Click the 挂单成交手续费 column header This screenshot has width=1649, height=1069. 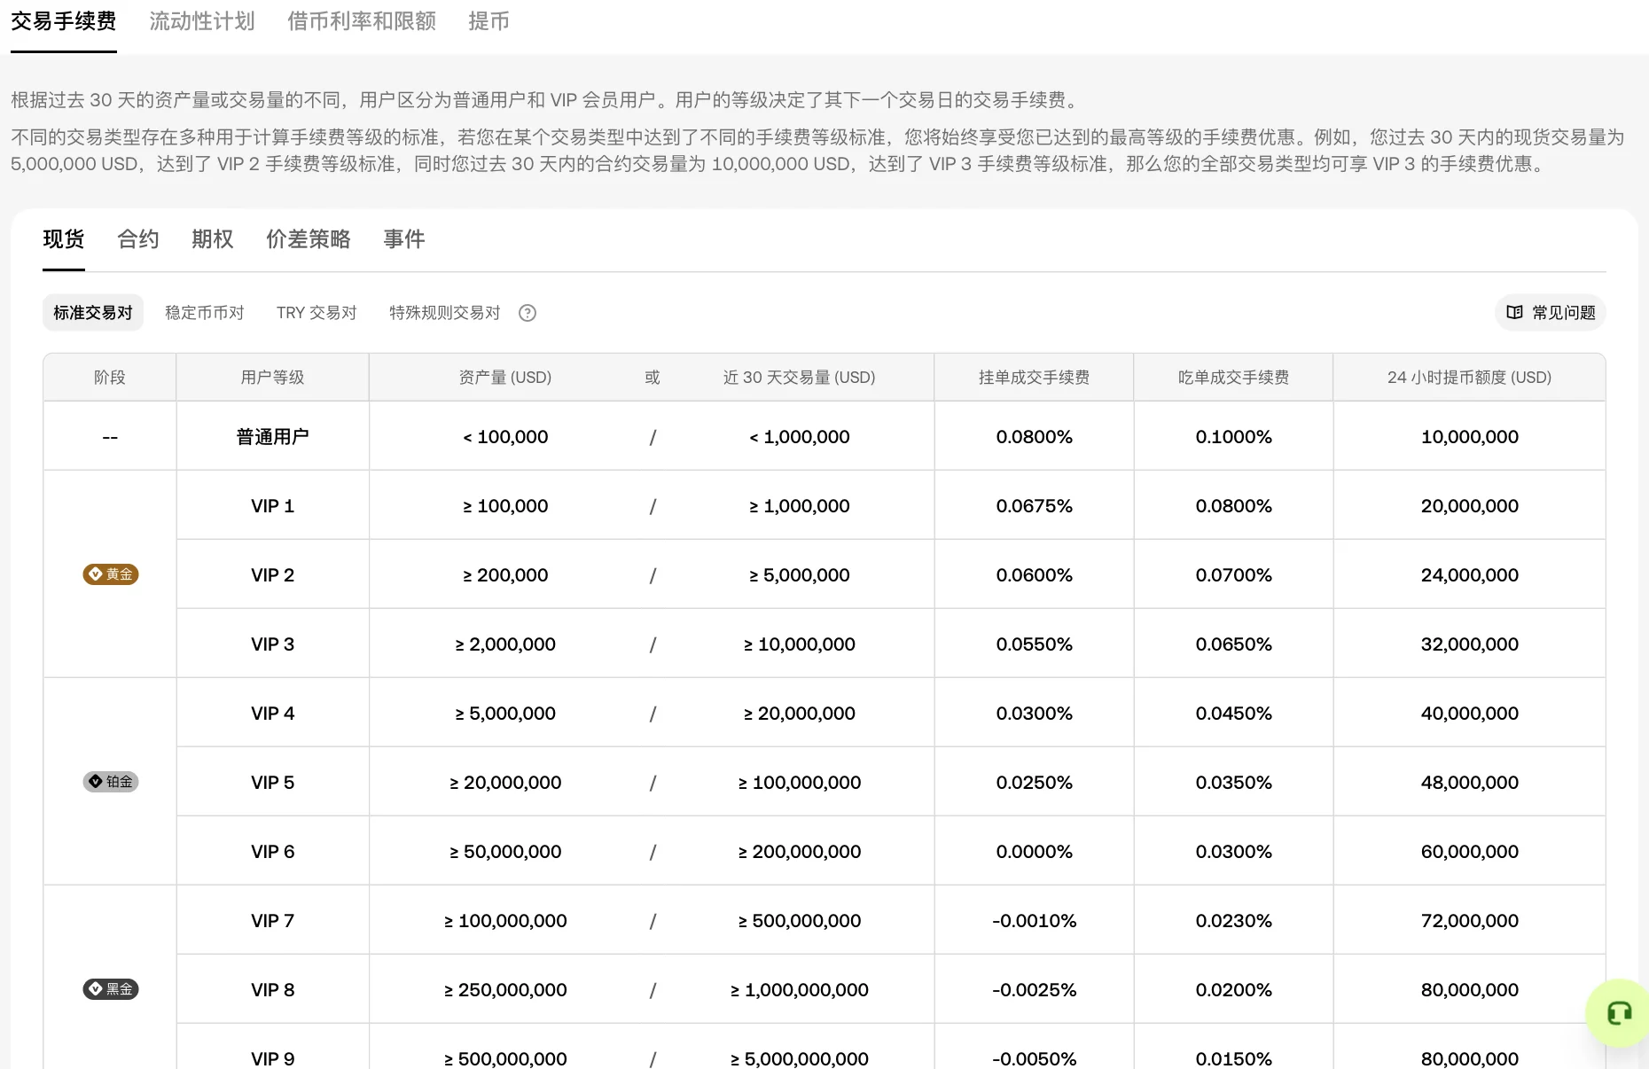[x=1034, y=378]
